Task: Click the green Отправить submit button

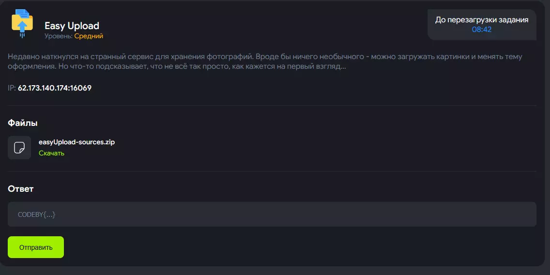Action: (x=36, y=247)
